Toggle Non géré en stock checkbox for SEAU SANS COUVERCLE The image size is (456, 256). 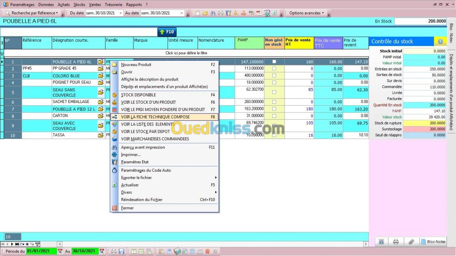(x=274, y=92)
